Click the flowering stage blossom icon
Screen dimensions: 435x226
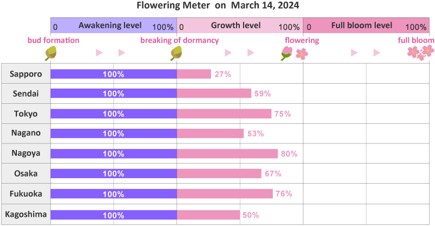point(294,53)
